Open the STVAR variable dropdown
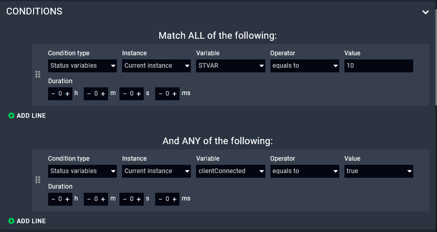The width and height of the screenshot is (437, 232). [231, 66]
